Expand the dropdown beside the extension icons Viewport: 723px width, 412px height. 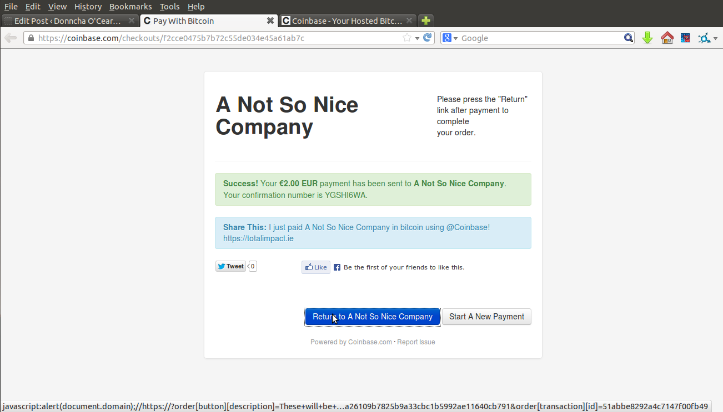coord(716,38)
